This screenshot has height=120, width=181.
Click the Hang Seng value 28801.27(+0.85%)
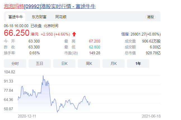tap(145, 34)
